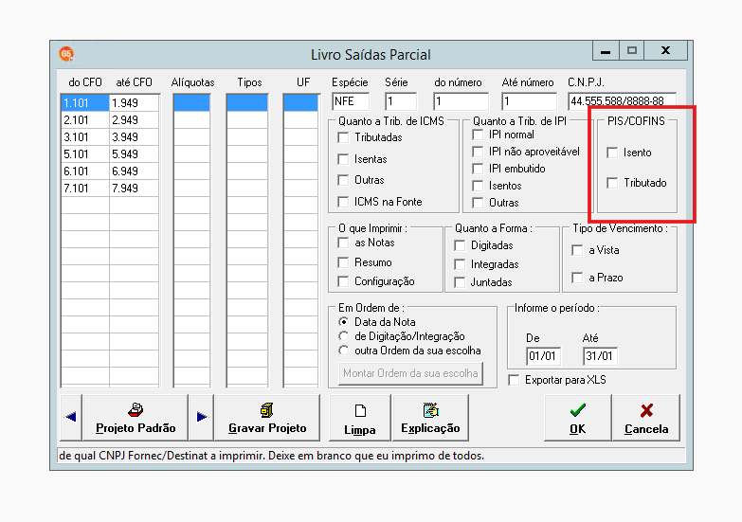742x522 pixels.
Task: Open the Explicação help button
Action: pyautogui.click(x=430, y=417)
